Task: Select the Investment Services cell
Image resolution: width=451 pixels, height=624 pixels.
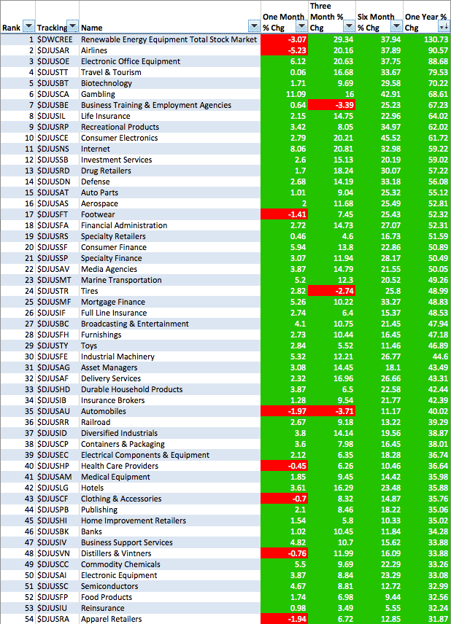Action: coord(170,160)
